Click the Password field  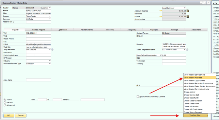[39, 53]
